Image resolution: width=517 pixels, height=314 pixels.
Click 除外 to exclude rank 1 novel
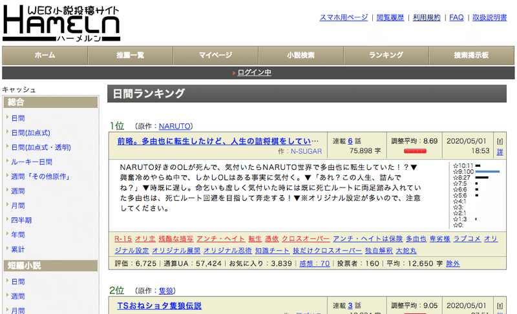[453, 264]
